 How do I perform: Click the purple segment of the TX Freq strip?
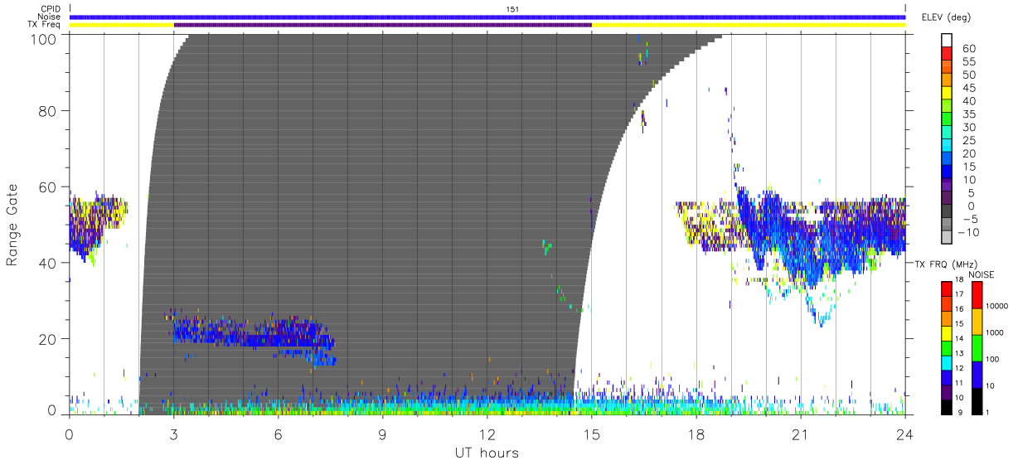383,25
